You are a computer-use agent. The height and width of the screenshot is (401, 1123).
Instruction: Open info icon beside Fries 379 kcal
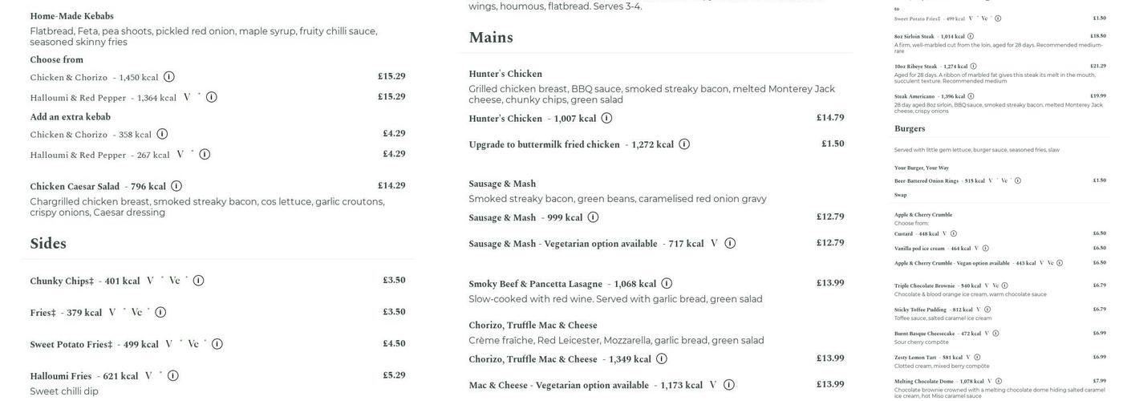(x=160, y=313)
